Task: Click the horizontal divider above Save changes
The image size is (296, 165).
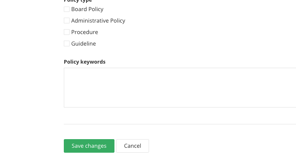Action: point(180,124)
